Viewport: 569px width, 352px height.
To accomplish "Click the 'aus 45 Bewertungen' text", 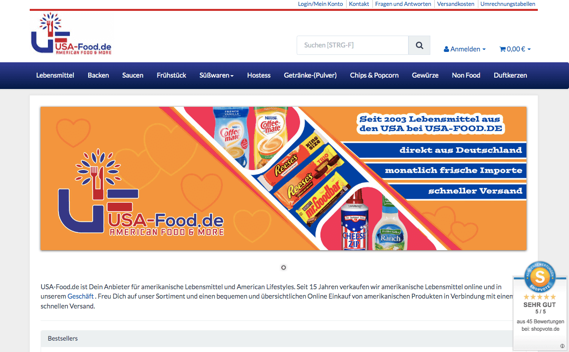I will click(x=540, y=321).
